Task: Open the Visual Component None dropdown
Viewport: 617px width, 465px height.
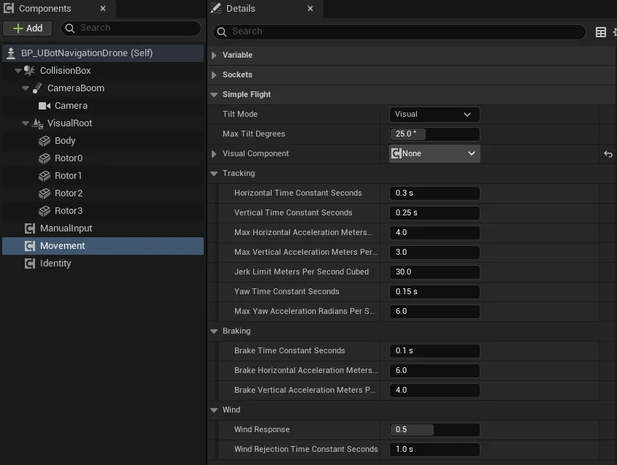Action: pos(434,154)
